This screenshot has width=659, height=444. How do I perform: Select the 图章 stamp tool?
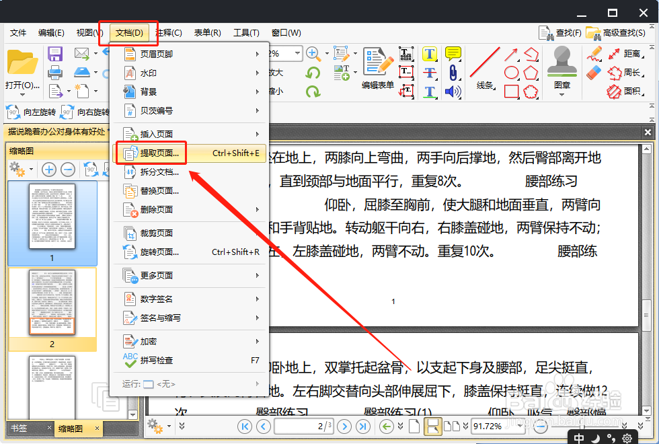click(x=561, y=67)
